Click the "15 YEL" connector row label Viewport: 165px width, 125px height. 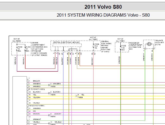[x=32, y=95]
